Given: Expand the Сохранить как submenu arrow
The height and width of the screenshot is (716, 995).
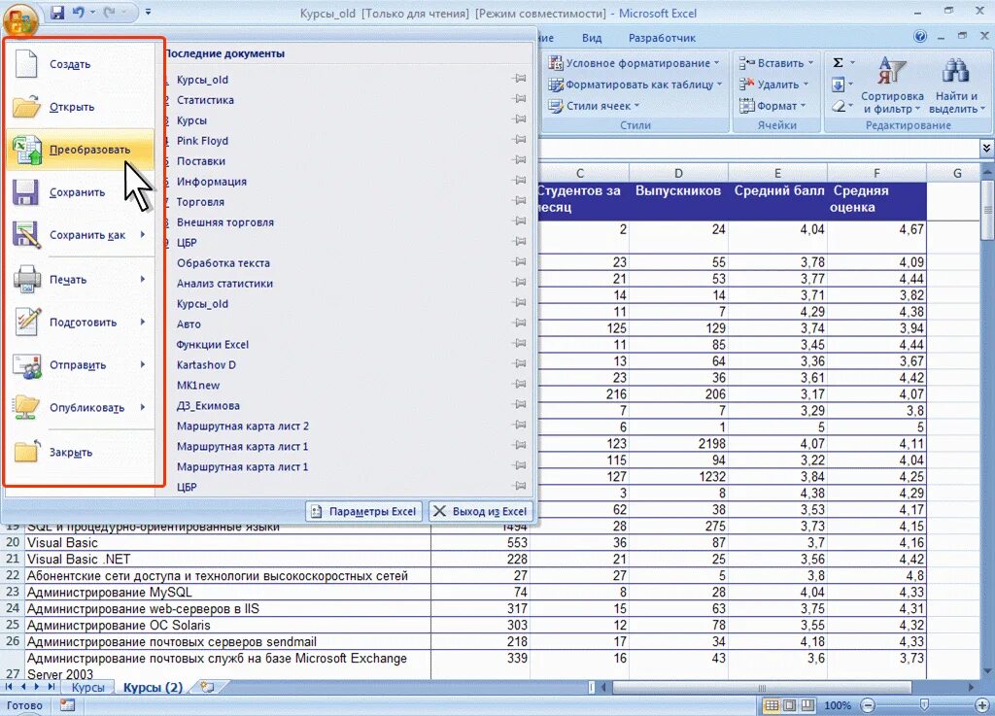Looking at the screenshot, I should pyautogui.click(x=143, y=235).
